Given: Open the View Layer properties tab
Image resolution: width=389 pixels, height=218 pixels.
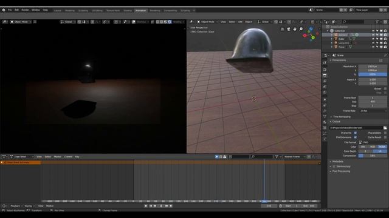Looking at the screenshot, I should tap(325, 81).
